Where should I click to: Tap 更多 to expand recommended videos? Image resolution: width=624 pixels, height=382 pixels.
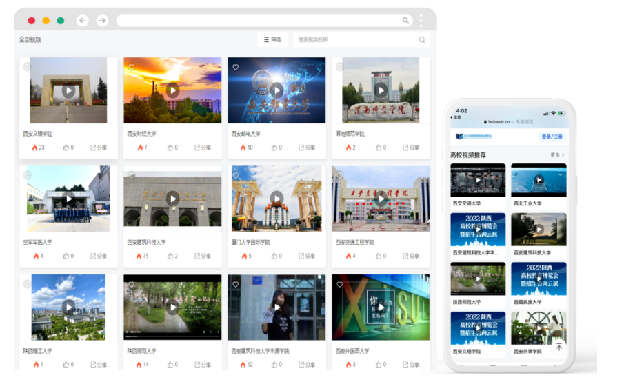[x=557, y=154]
